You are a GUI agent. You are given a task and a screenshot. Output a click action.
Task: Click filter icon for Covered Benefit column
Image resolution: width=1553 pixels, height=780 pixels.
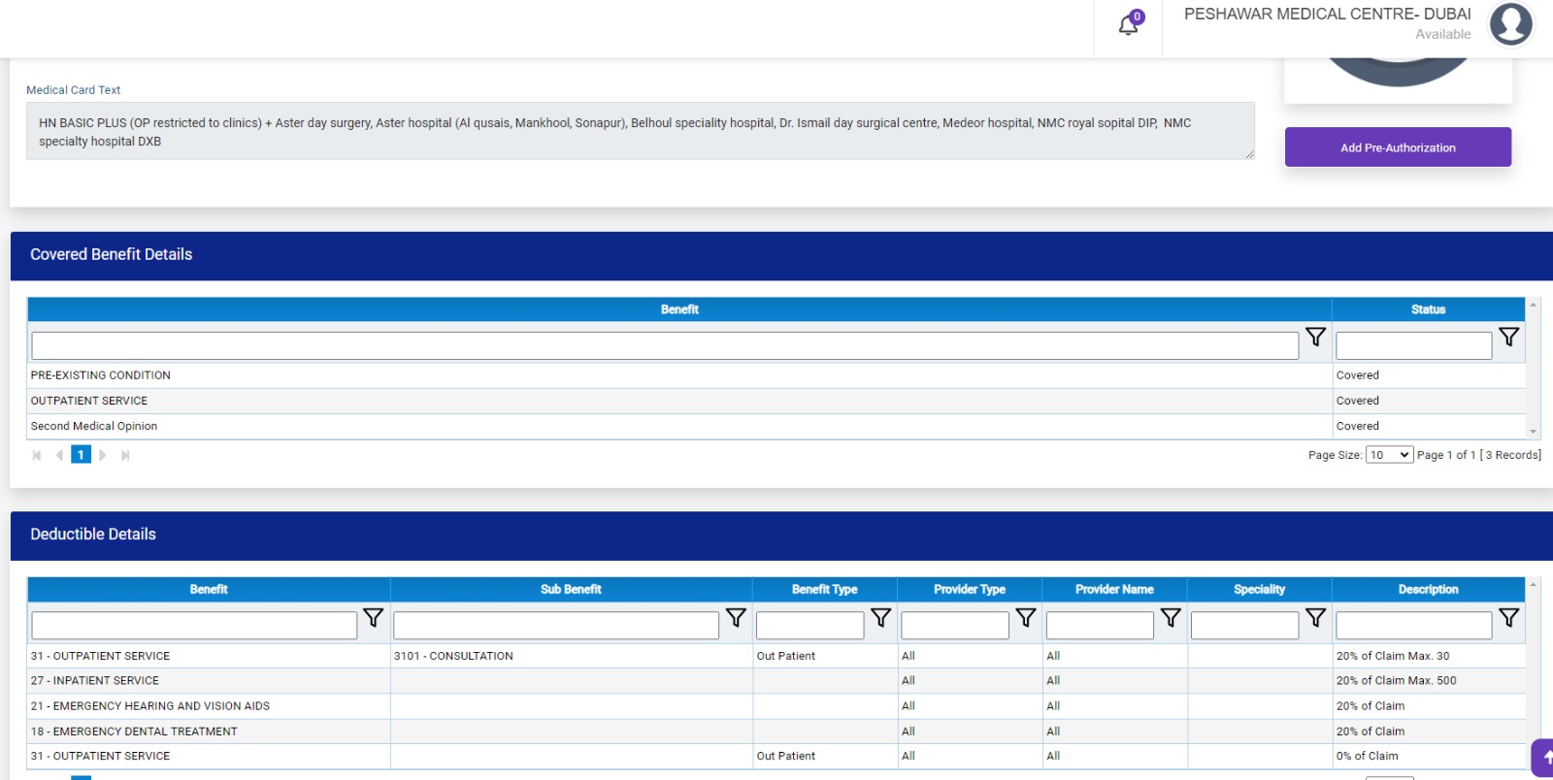[x=1315, y=337]
